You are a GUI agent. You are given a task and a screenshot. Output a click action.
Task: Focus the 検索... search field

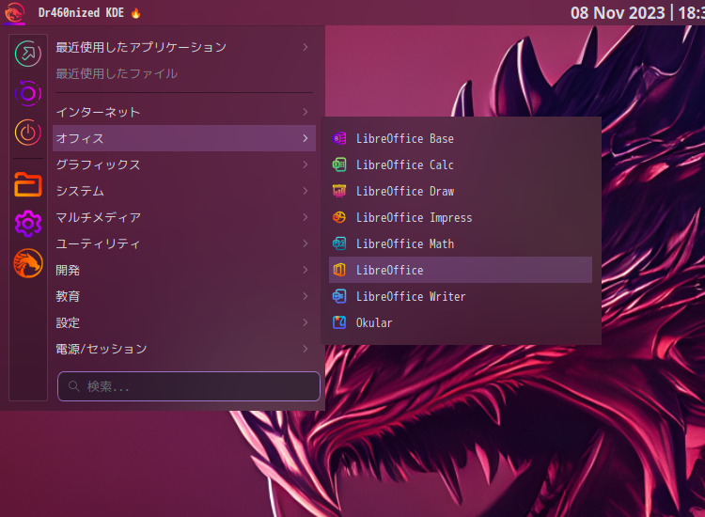coord(188,386)
